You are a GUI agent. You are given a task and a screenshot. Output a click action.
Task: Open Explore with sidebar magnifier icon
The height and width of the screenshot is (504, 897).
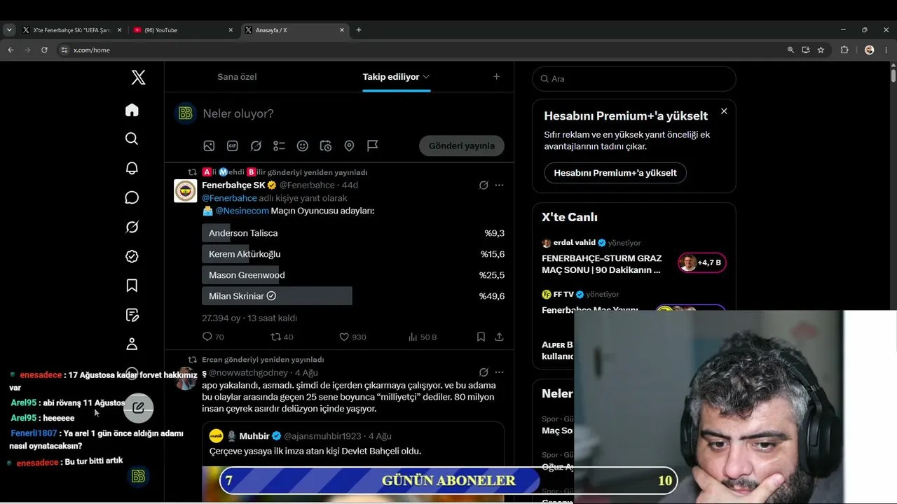point(132,139)
